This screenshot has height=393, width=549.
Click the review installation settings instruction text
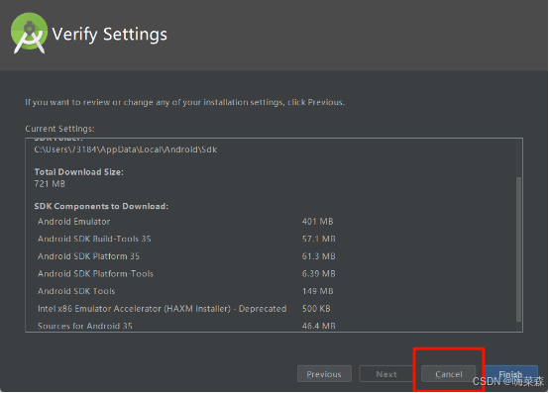[x=185, y=102]
